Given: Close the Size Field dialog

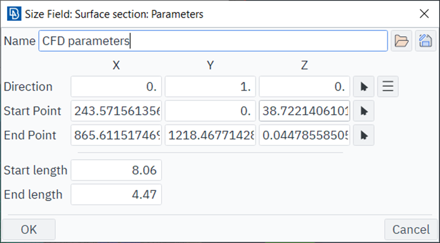Looking at the screenshot, I should (424, 13).
